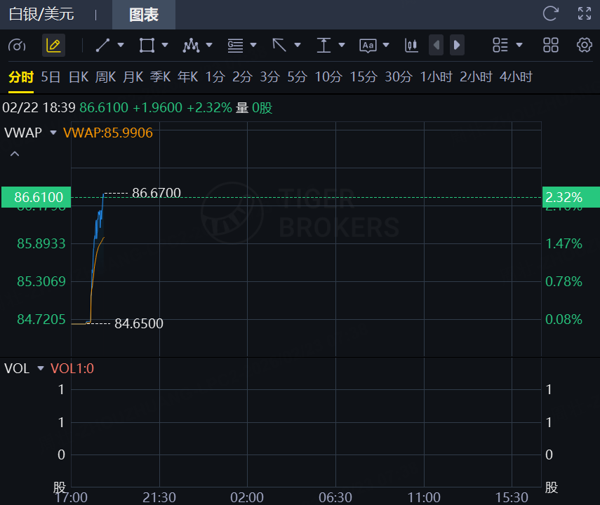The width and height of the screenshot is (600, 505).
Task: Open measure tool dropdown arrow
Action: click(342, 45)
